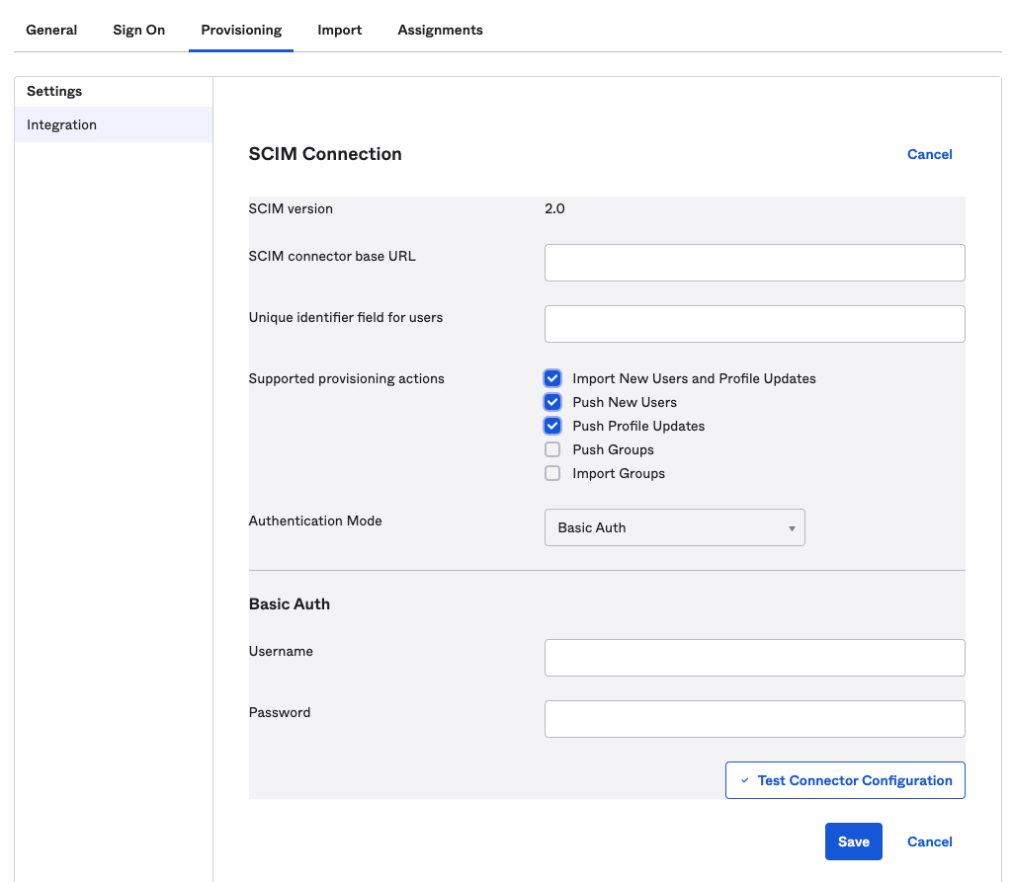Uncheck Import New Users and Profile Updates

point(551,377)
